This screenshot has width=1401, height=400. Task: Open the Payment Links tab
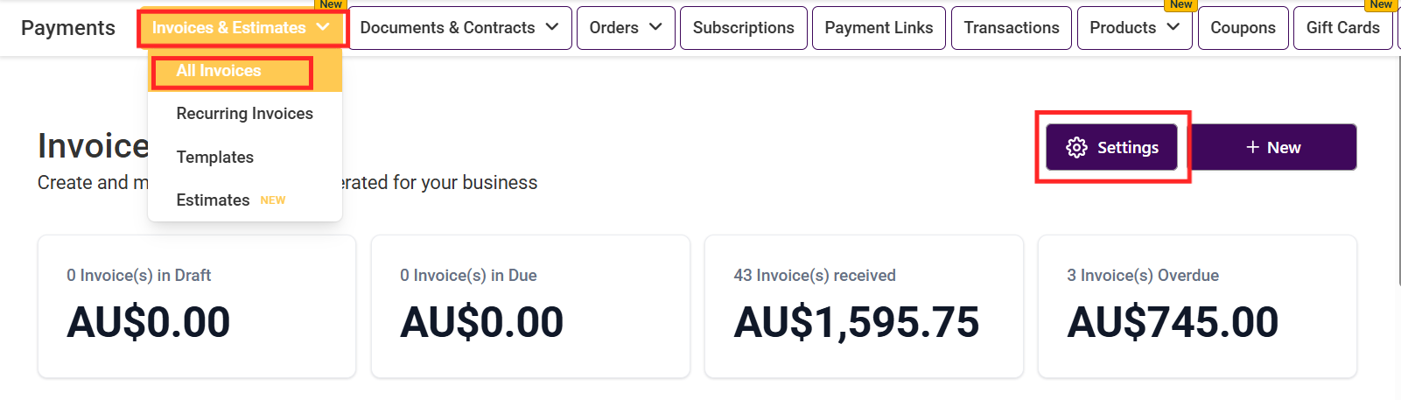[879, 28]
